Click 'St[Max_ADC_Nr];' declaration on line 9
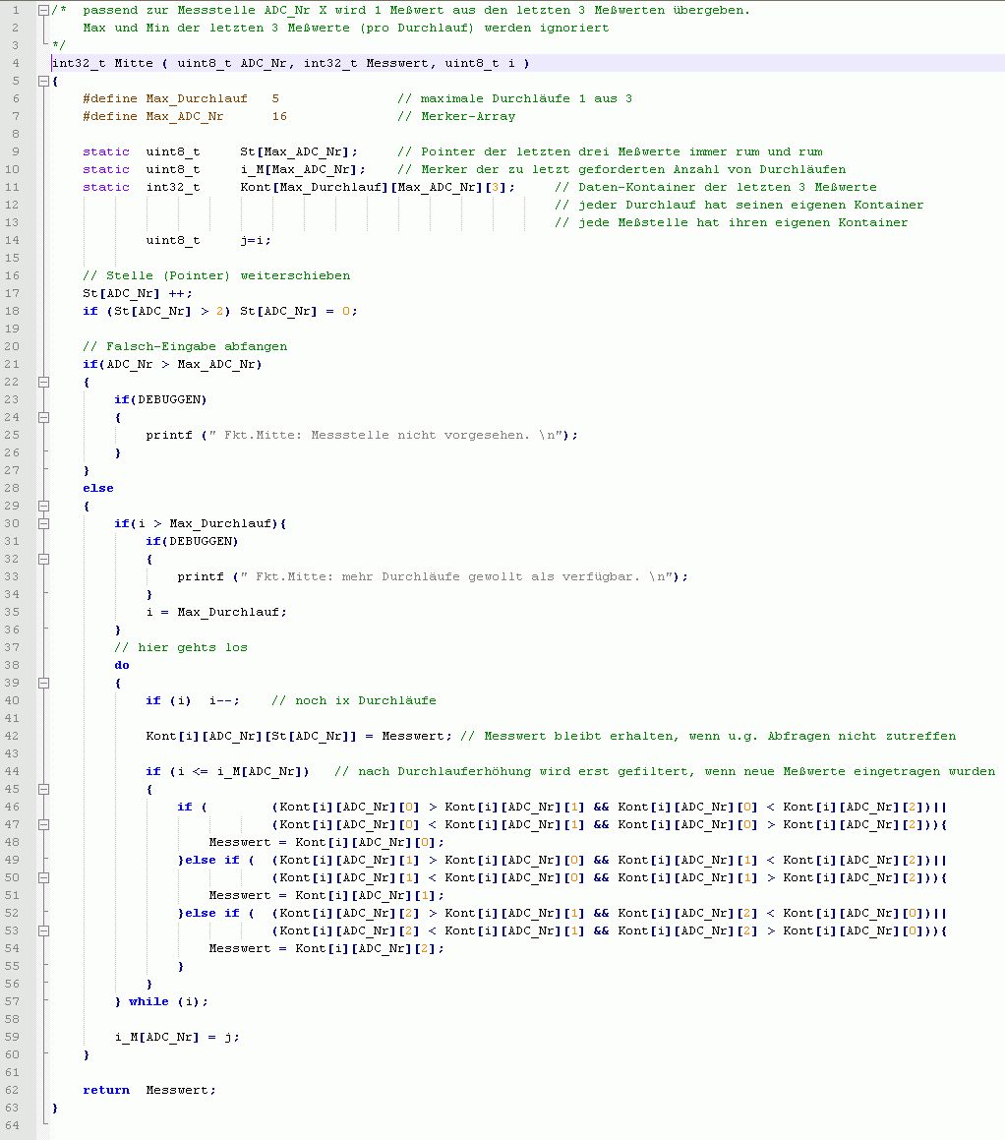The image size is (1005, 1140). coord(299,151)
